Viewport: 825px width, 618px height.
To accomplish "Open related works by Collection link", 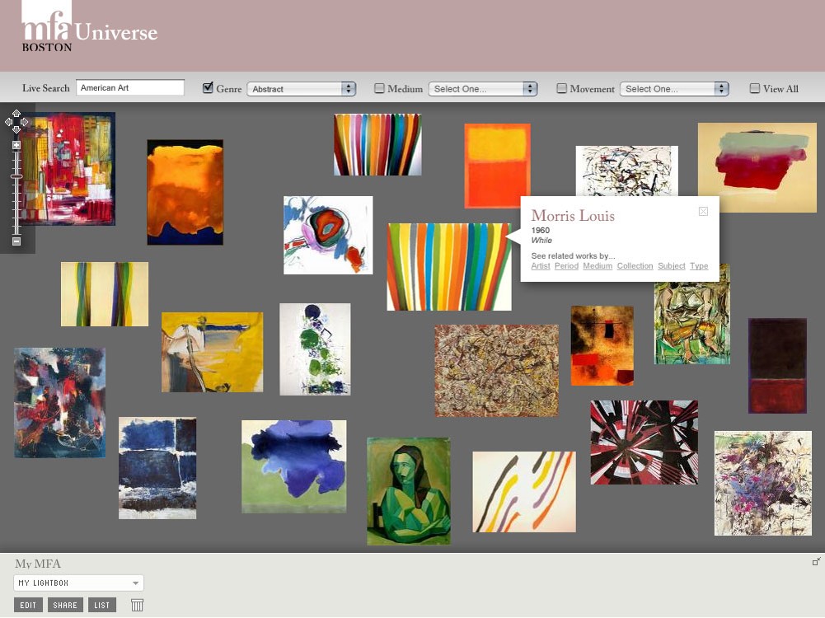I will click(x=635, y=266).
